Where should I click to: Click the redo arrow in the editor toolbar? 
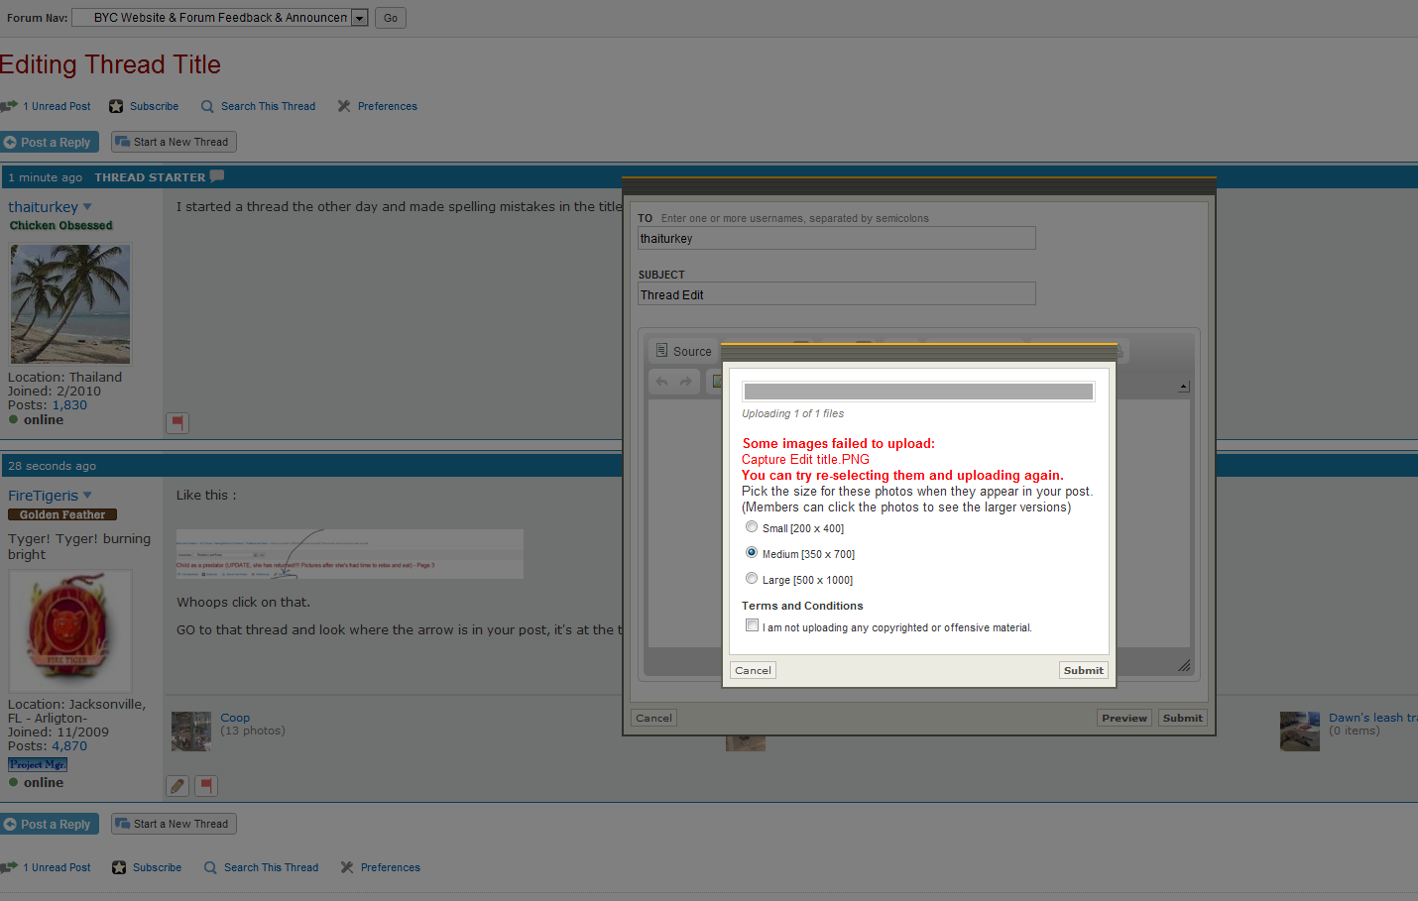click(x=686, y=382)
